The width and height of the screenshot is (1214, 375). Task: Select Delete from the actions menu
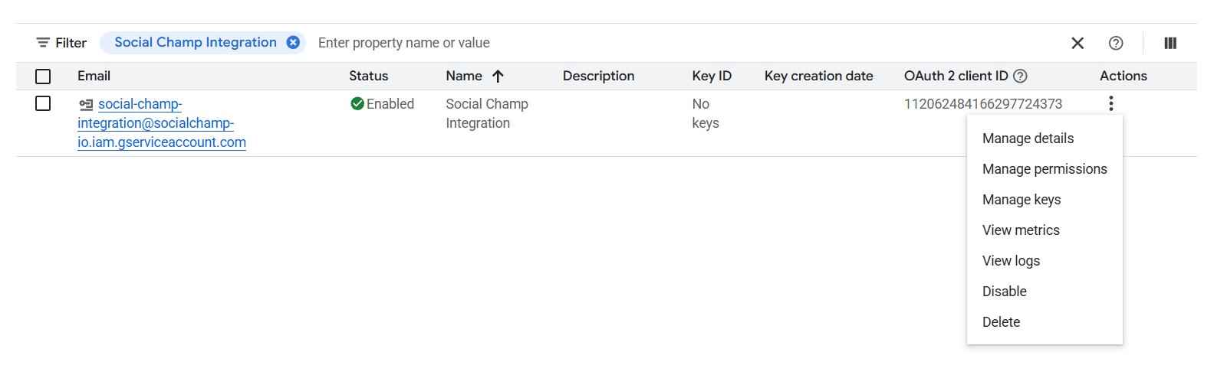click(x=1001, y=322)
